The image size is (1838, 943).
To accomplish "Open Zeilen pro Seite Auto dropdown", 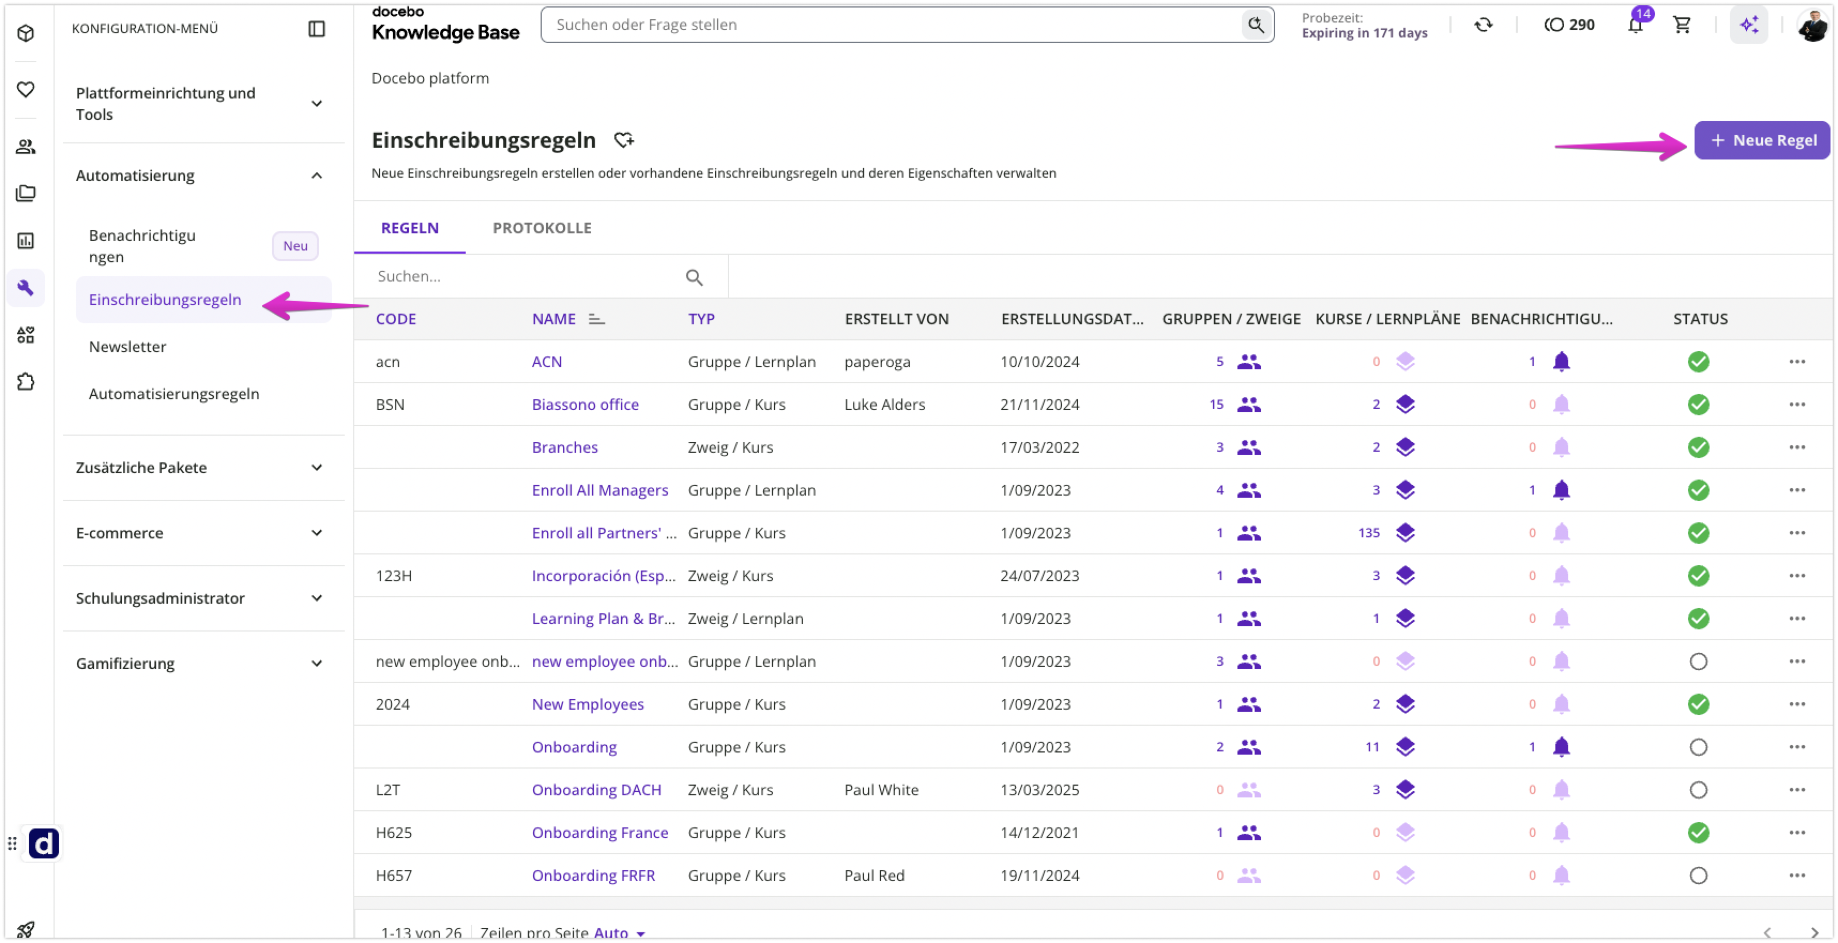I will pos(619,932).
